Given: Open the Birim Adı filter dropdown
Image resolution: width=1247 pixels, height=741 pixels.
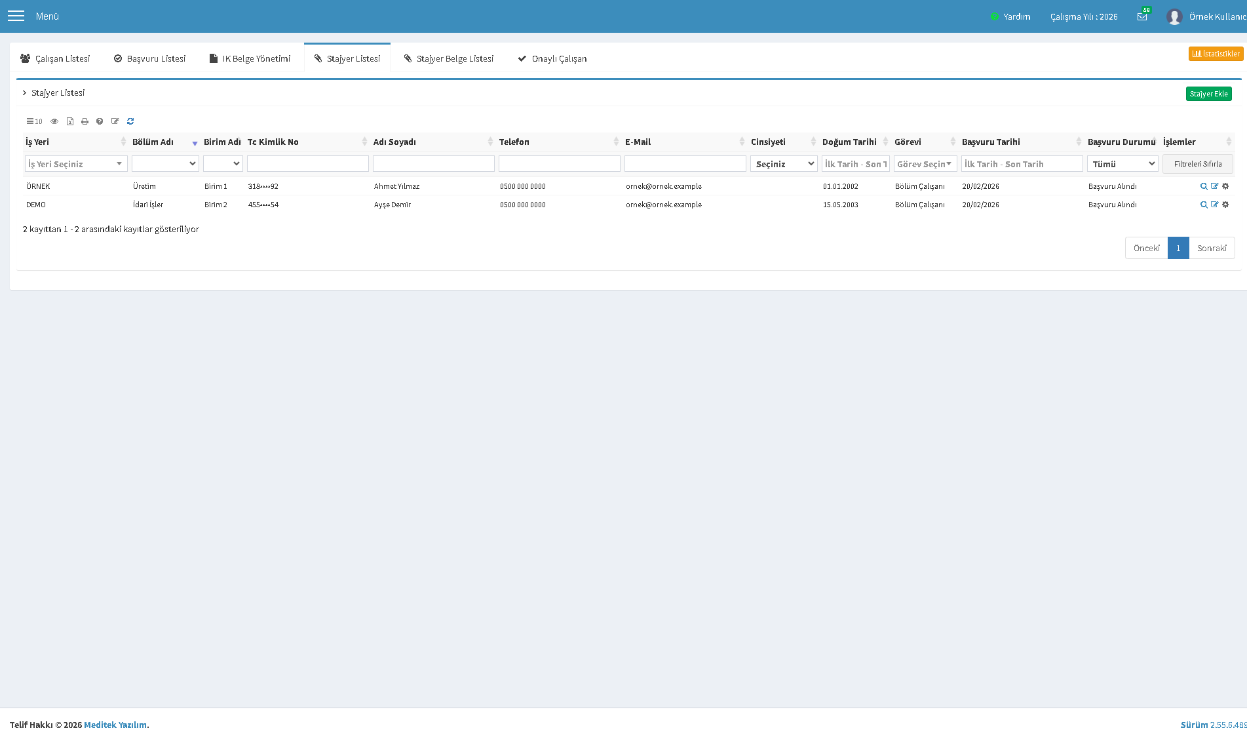Looking at the screenshot, I should (223, 164).
